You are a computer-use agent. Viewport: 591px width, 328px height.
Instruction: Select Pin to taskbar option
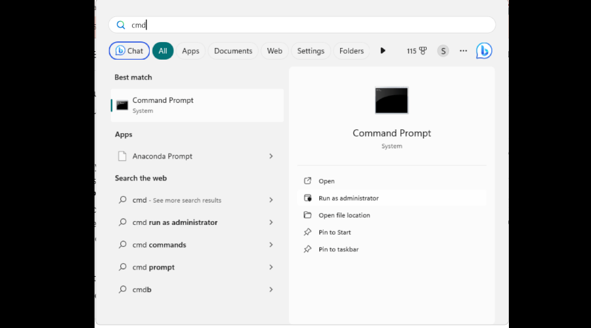point(338,249)
